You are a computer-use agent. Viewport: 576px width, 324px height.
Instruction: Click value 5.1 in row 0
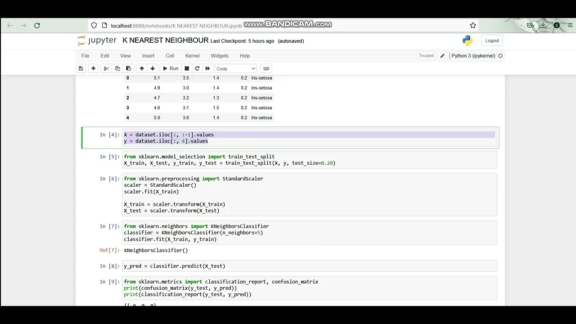[157, 78]
